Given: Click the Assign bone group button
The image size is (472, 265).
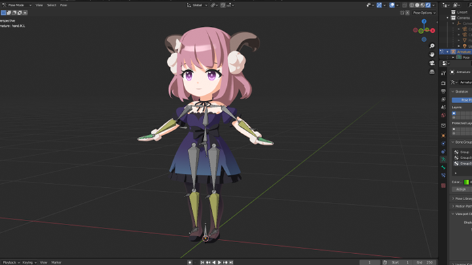Looking at the screenshot, I should 461,189.
